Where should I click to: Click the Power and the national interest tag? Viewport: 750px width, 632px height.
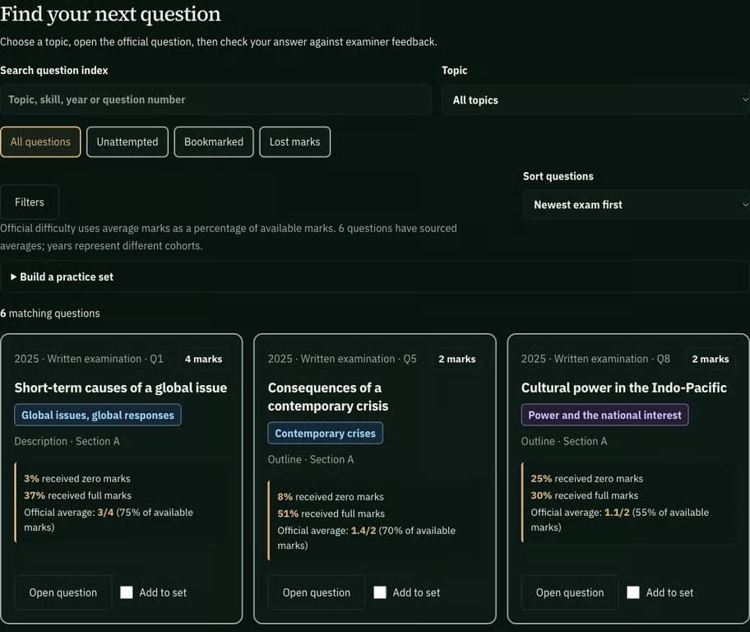pos(604,415)
